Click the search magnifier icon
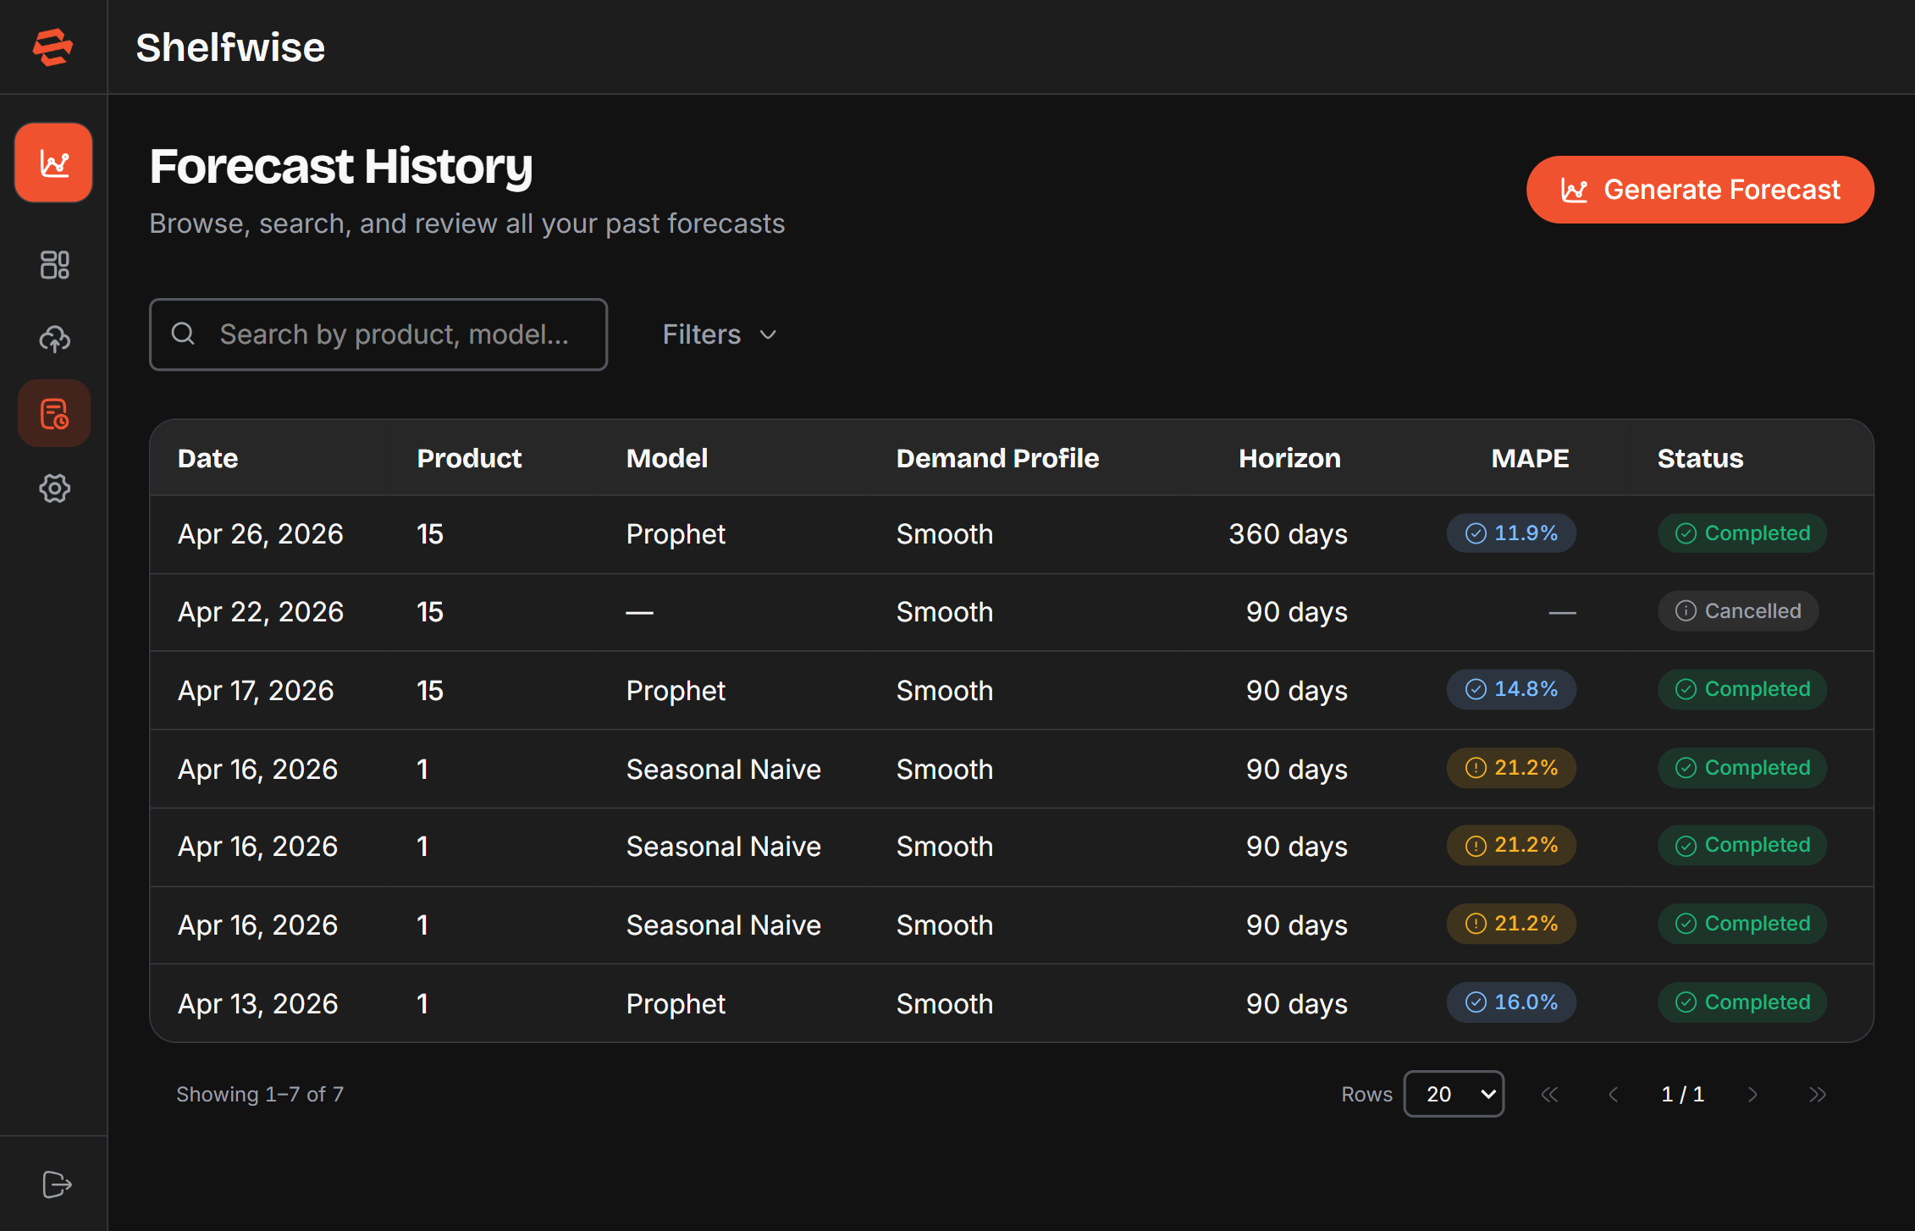 click(183, 334)
